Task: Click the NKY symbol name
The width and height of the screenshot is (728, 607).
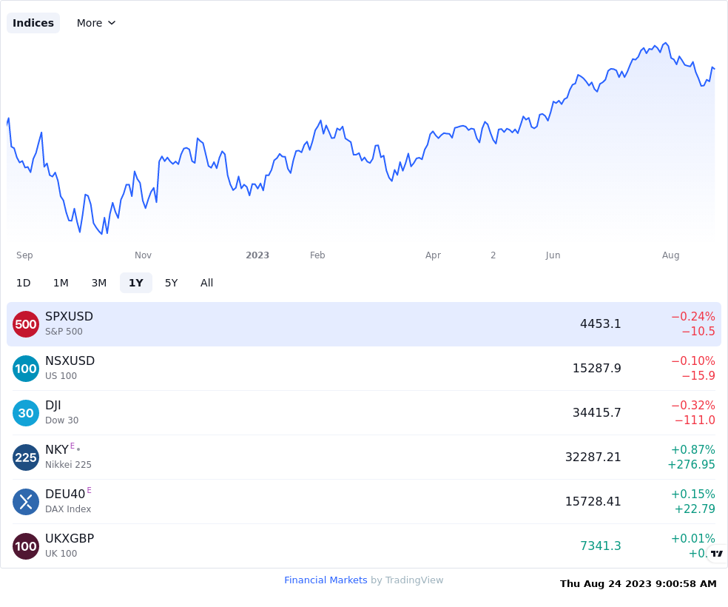Action: pos(57,449)
